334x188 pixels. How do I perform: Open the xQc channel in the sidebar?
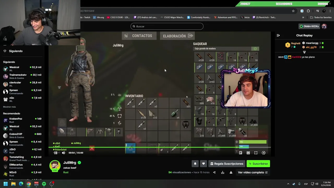click(22, 99)
